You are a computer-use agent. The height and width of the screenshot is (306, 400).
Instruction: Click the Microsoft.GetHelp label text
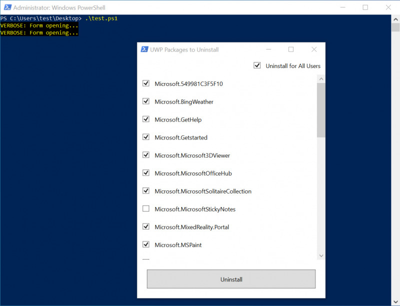coord(178,119)
